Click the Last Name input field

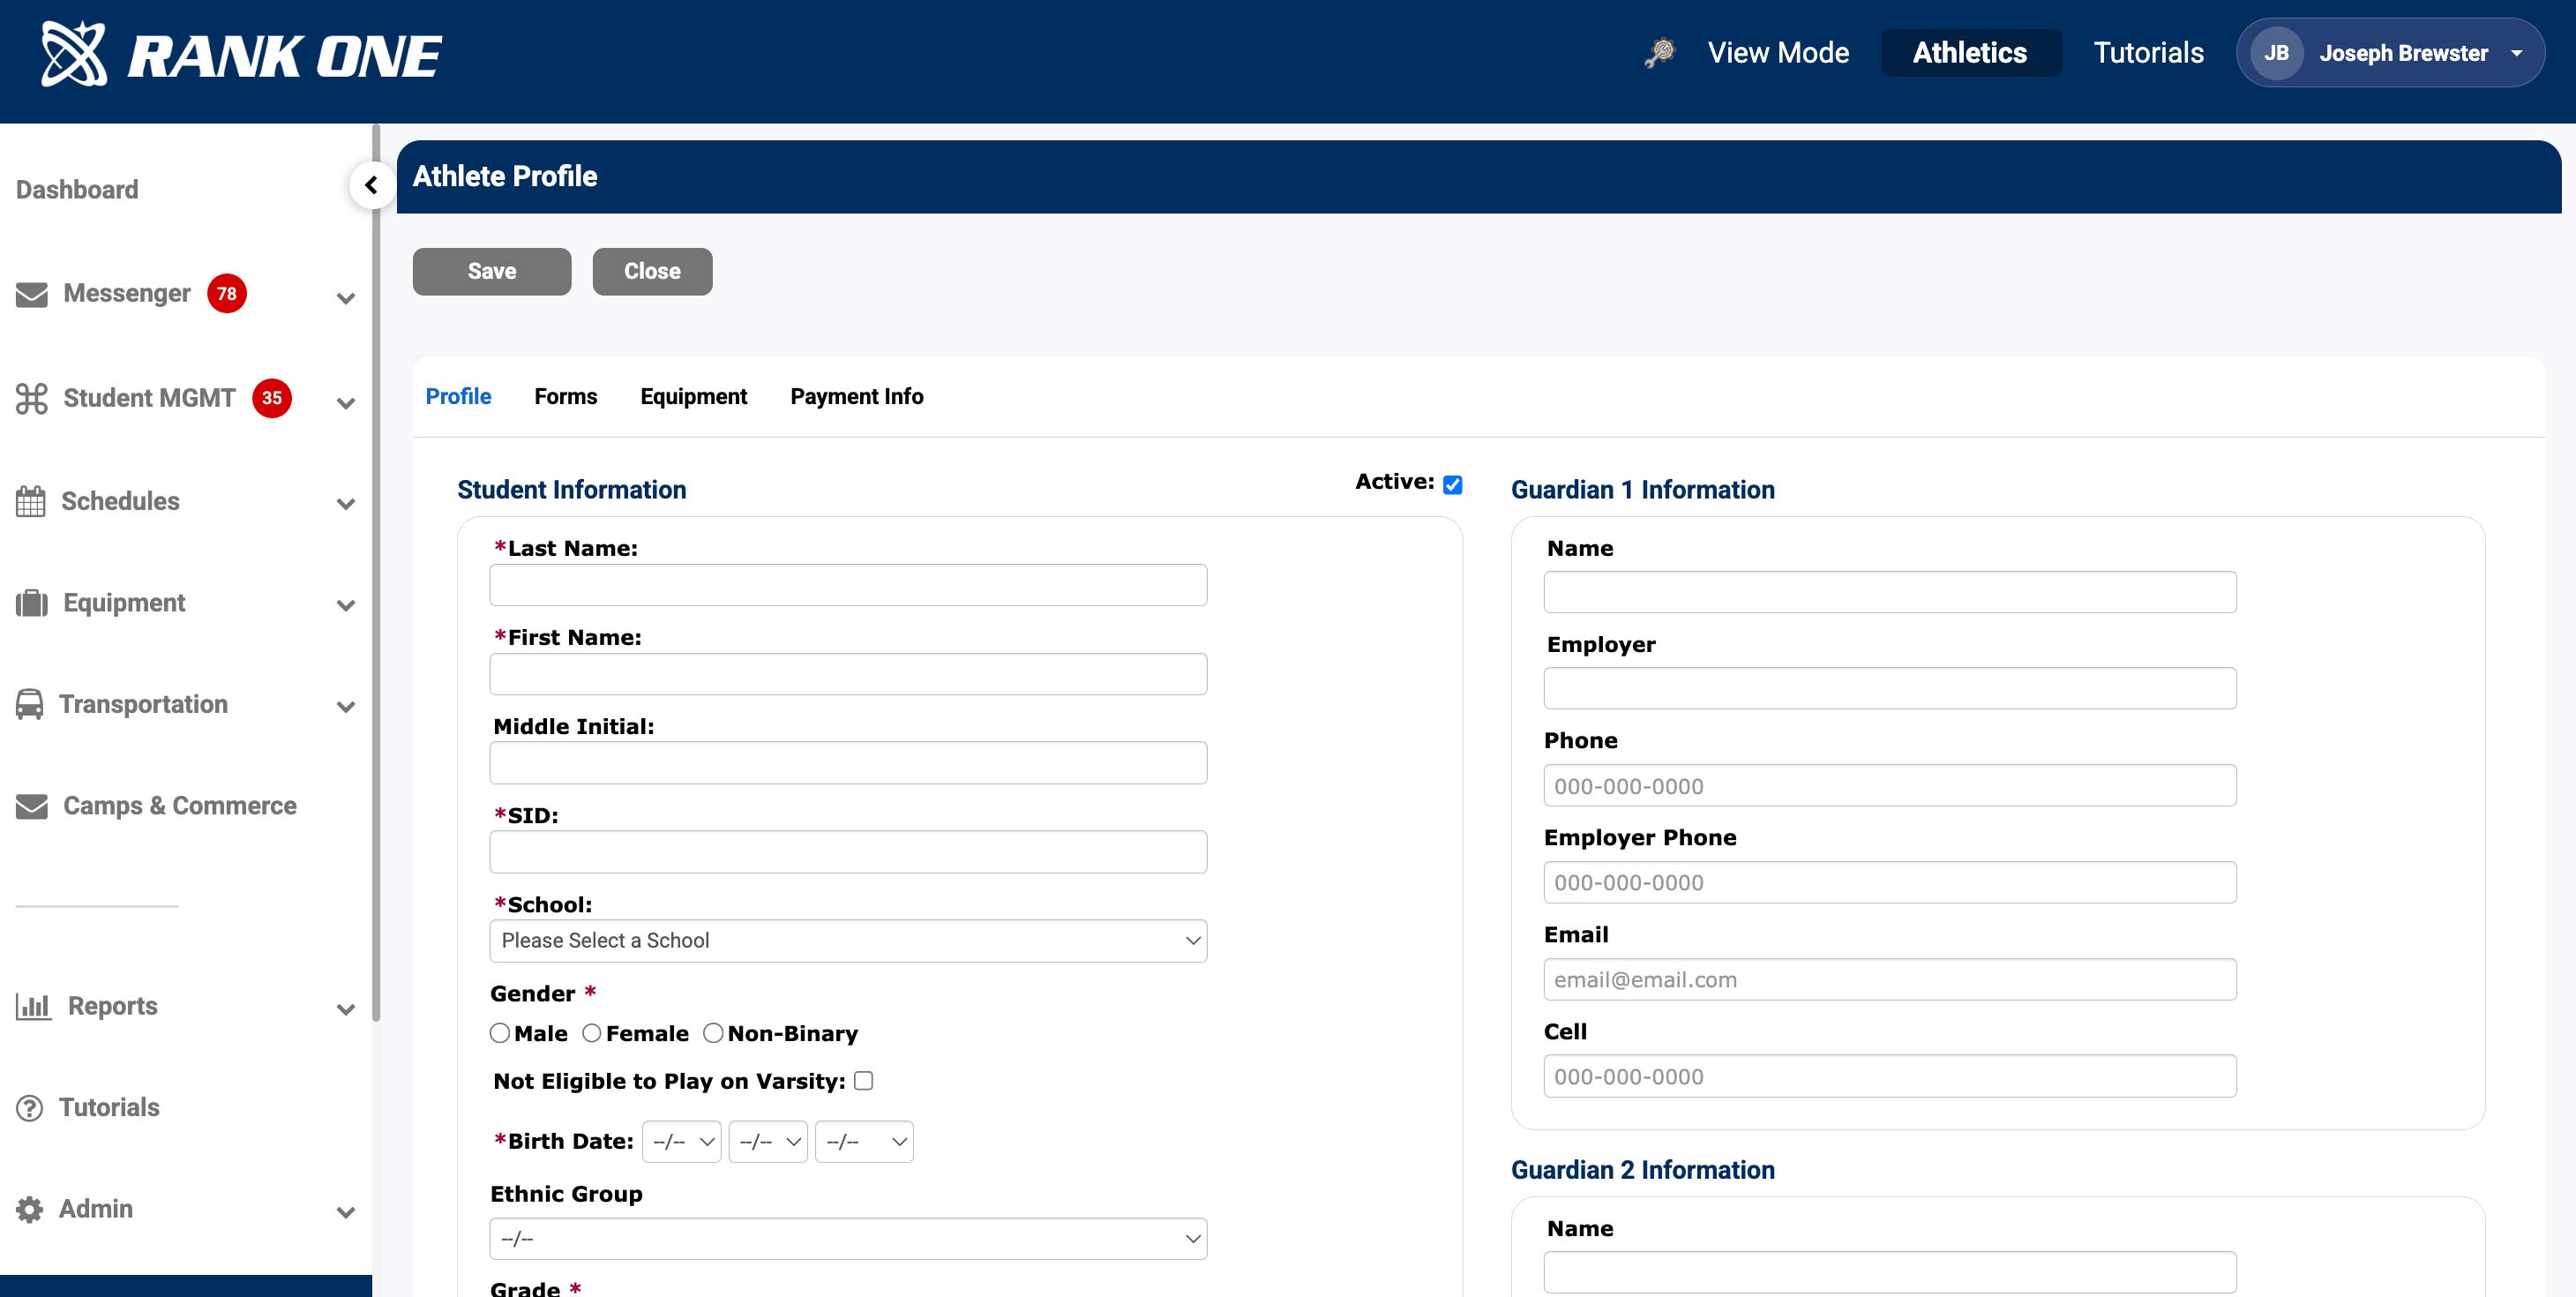coord(848,585)
